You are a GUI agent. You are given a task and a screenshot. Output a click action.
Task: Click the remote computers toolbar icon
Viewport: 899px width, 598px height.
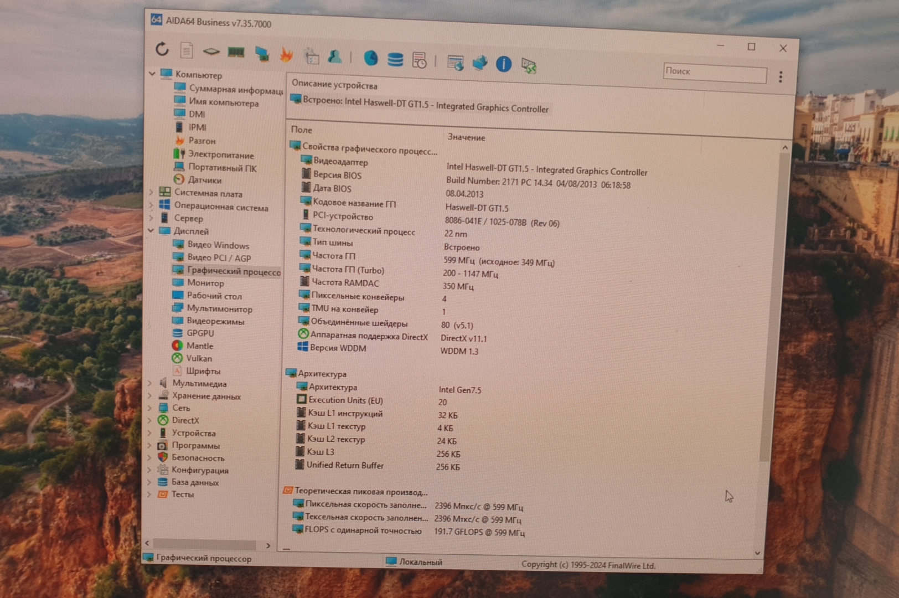[x=479, y=63]
